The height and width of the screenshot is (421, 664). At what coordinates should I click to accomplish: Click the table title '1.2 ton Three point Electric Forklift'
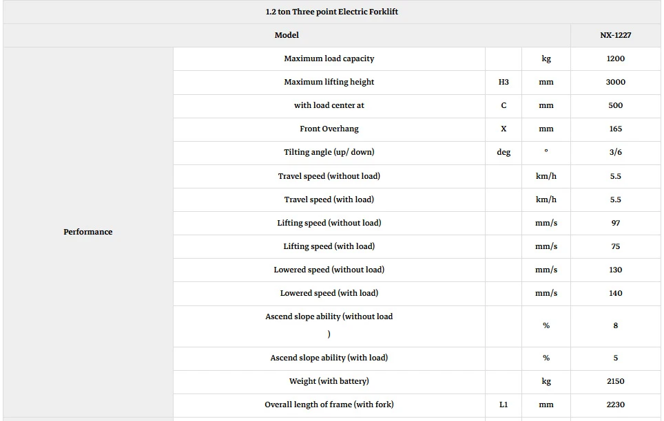pyautogui.click(x=331, y=12)
